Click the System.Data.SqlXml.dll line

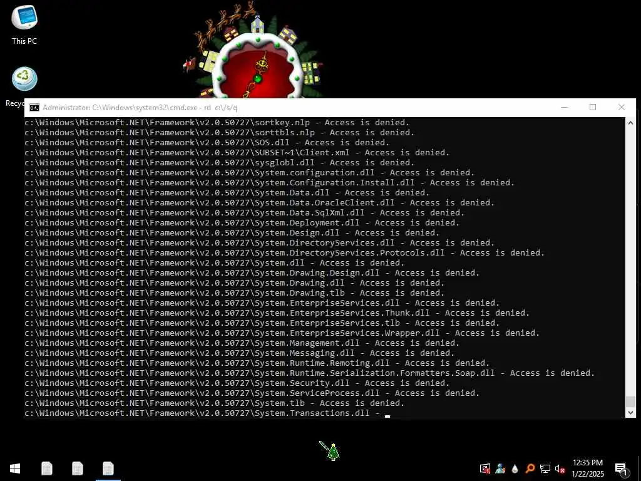[x=245, y=213]
